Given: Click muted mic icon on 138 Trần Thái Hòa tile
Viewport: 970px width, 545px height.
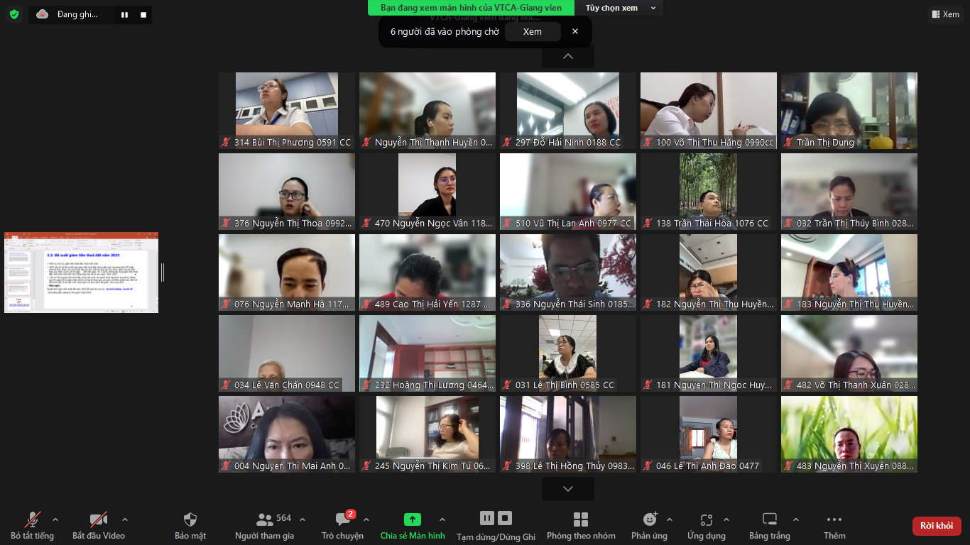Looking at the screenshot, I should tap(648, 224).
